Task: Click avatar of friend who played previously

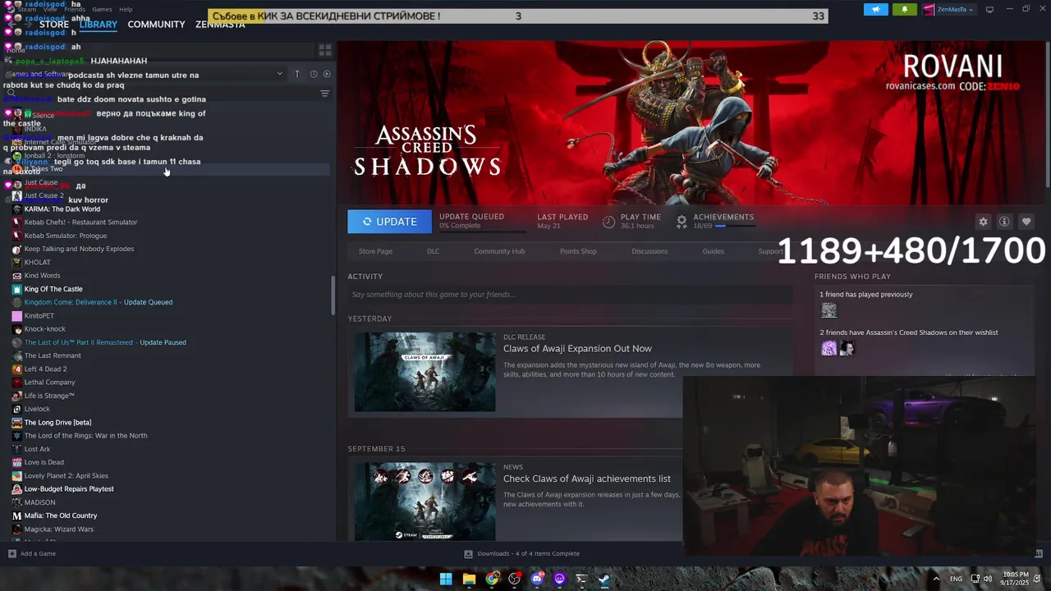Action: pyautogui.click(x=828, y=310)
